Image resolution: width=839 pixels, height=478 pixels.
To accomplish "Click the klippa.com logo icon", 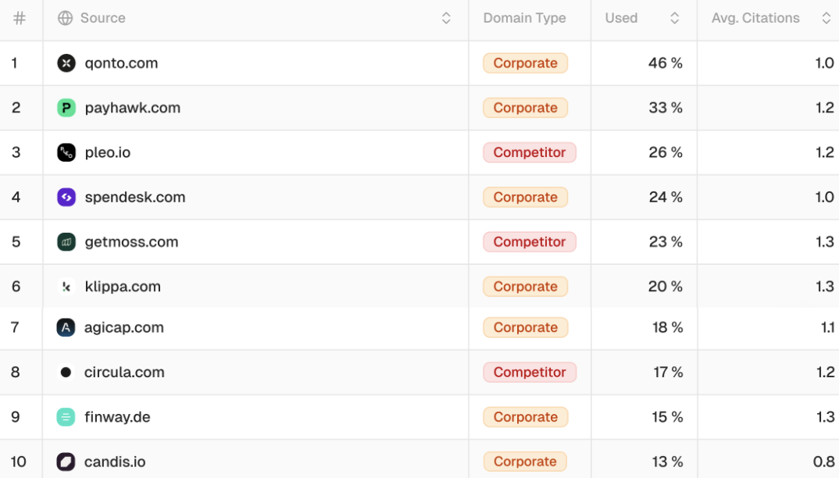I will [66, 287].
